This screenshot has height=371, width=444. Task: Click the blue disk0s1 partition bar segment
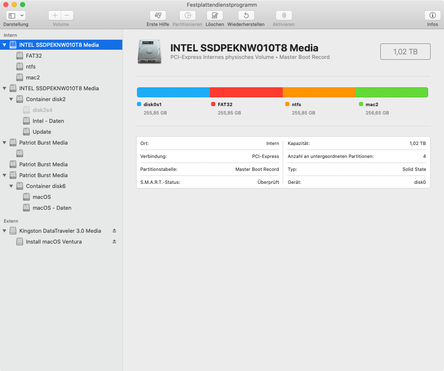pos(173,92)
